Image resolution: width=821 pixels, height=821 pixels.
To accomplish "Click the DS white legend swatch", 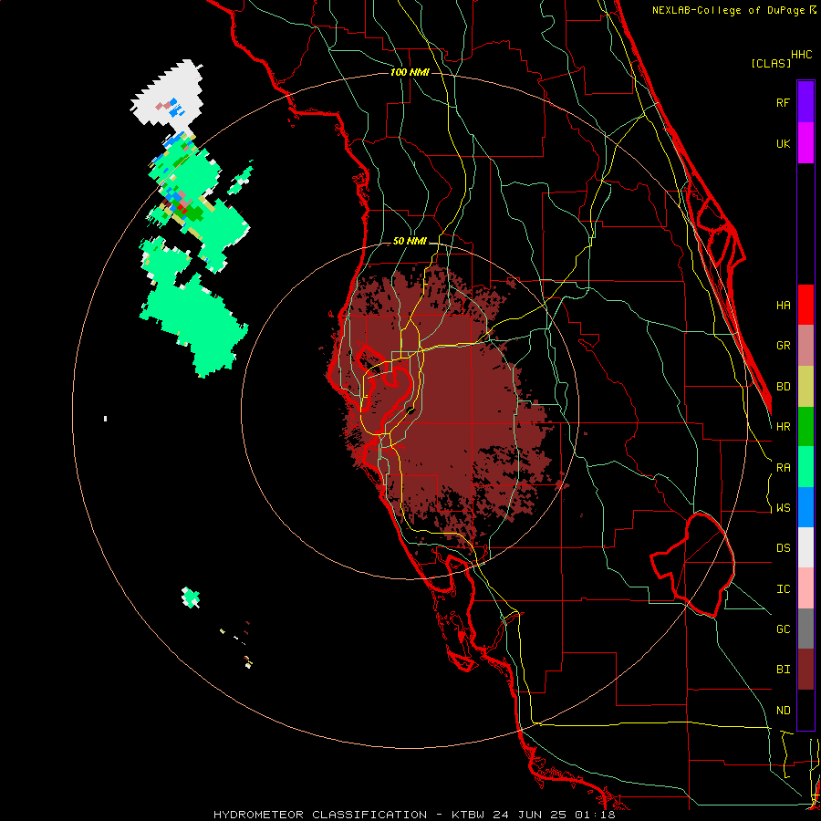I will click(x=805, y=547).
